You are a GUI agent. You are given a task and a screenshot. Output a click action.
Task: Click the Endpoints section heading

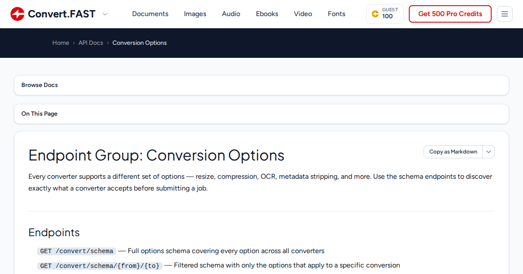(54, 233)
